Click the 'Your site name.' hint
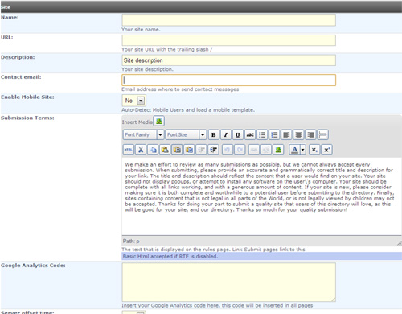Screen dimensions: 402x314 pyautogui.click(x=141, y=30)
